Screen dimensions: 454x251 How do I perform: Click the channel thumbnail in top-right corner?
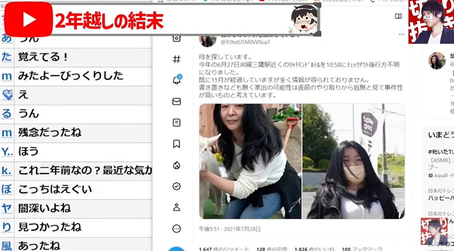pyautogui.click(x=431, y=22)
